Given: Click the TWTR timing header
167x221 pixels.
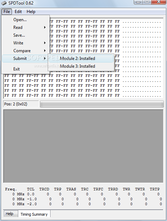Looking at the screenshot, I should (140, 189).
